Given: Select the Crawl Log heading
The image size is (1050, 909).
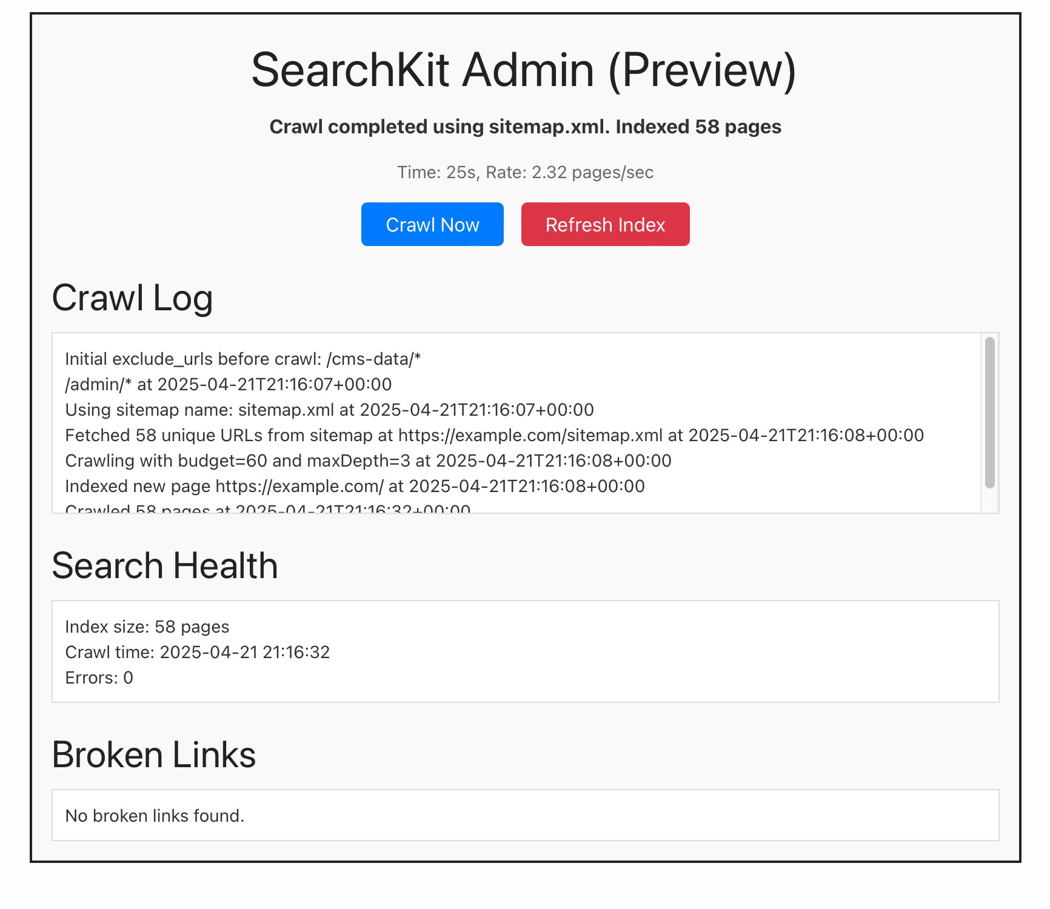Looking at the screenshot, I should [132, 298].
